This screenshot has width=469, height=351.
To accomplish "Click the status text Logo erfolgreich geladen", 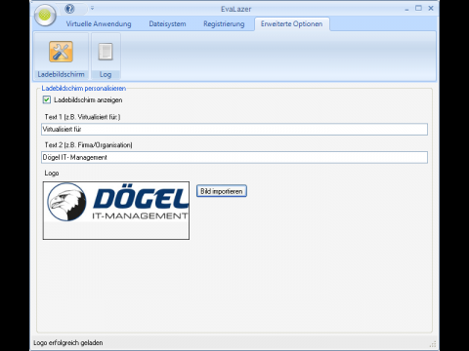I will coord(68,343).
